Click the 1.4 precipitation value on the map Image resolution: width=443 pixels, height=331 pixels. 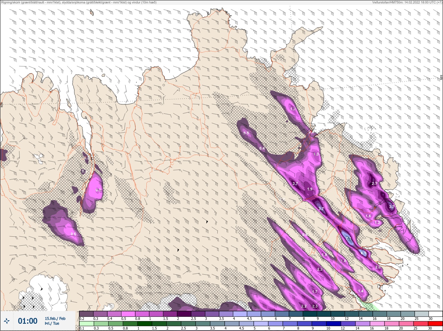[x=361, y=291]
